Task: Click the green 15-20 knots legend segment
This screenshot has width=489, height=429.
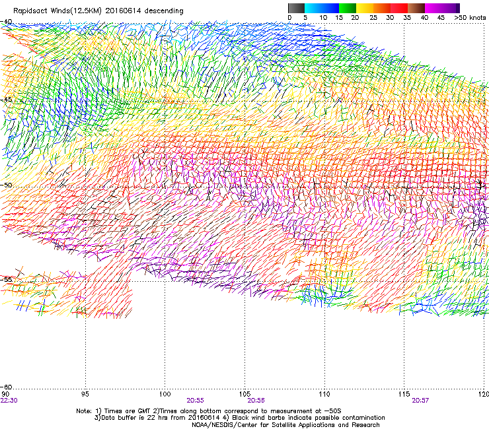Action: [348, 8]
